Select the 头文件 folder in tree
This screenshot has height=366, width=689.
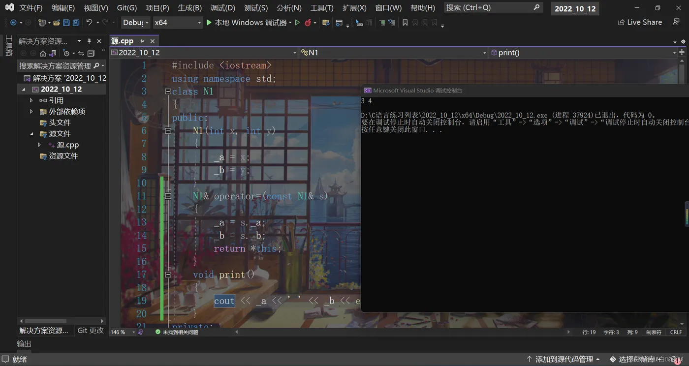[x=60, y=122]
